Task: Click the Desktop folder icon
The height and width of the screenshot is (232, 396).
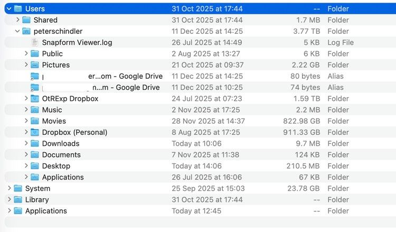Action: 35,166
